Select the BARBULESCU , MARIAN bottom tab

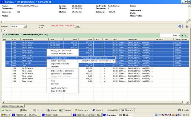(13, 106)
